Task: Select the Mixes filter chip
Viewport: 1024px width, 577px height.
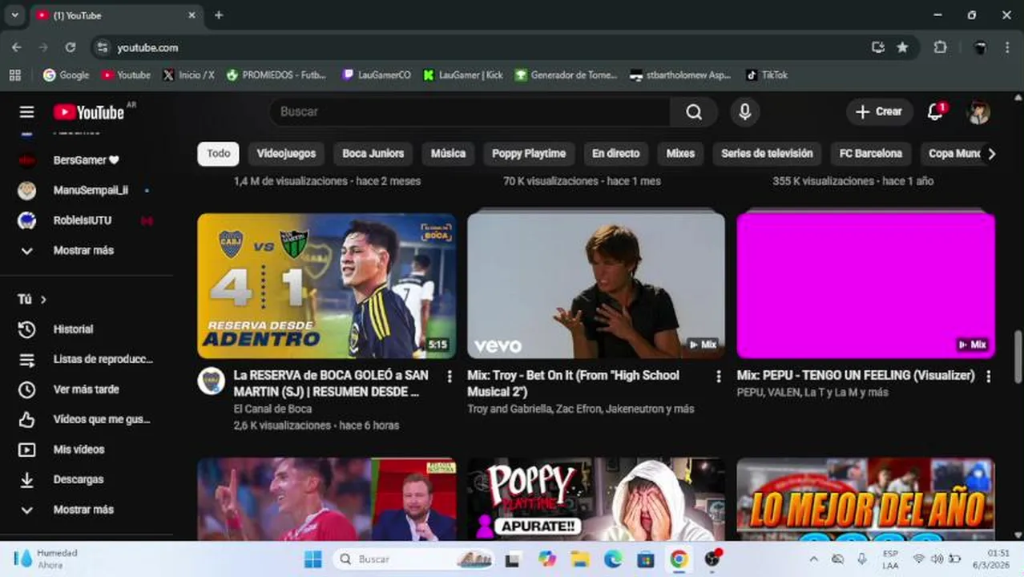Action: (680, 154)
